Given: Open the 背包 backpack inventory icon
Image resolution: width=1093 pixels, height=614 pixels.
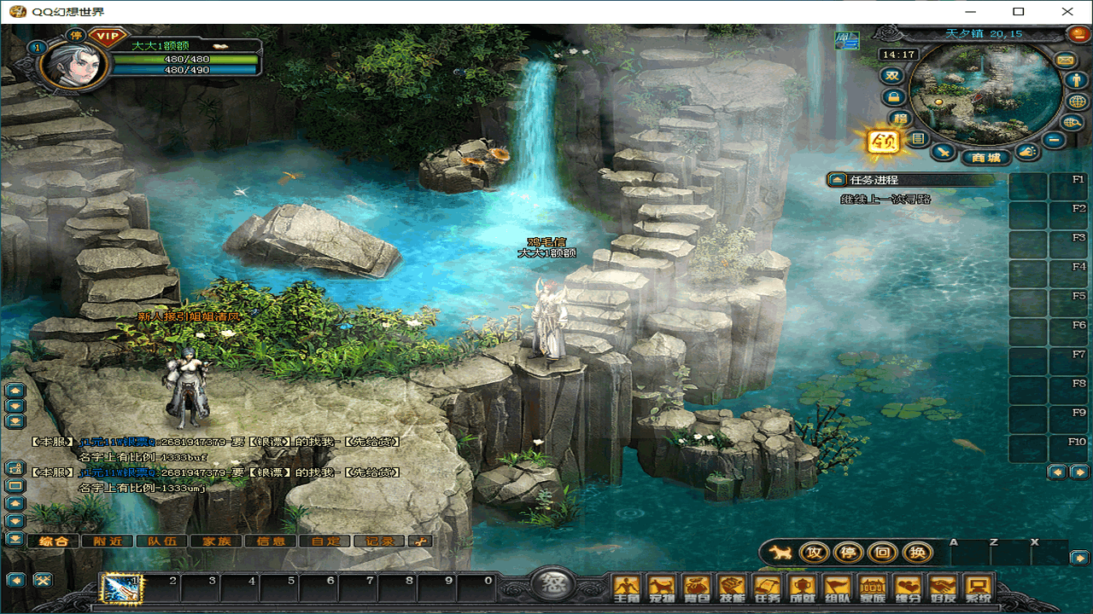Looking at the screenshot, I should pos(698,588).
